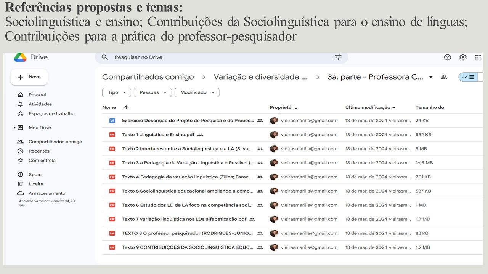Go to Compartilhados comigo in sidebar
The width and height of the screenshot is (488, 274).
tap(55, 142)
